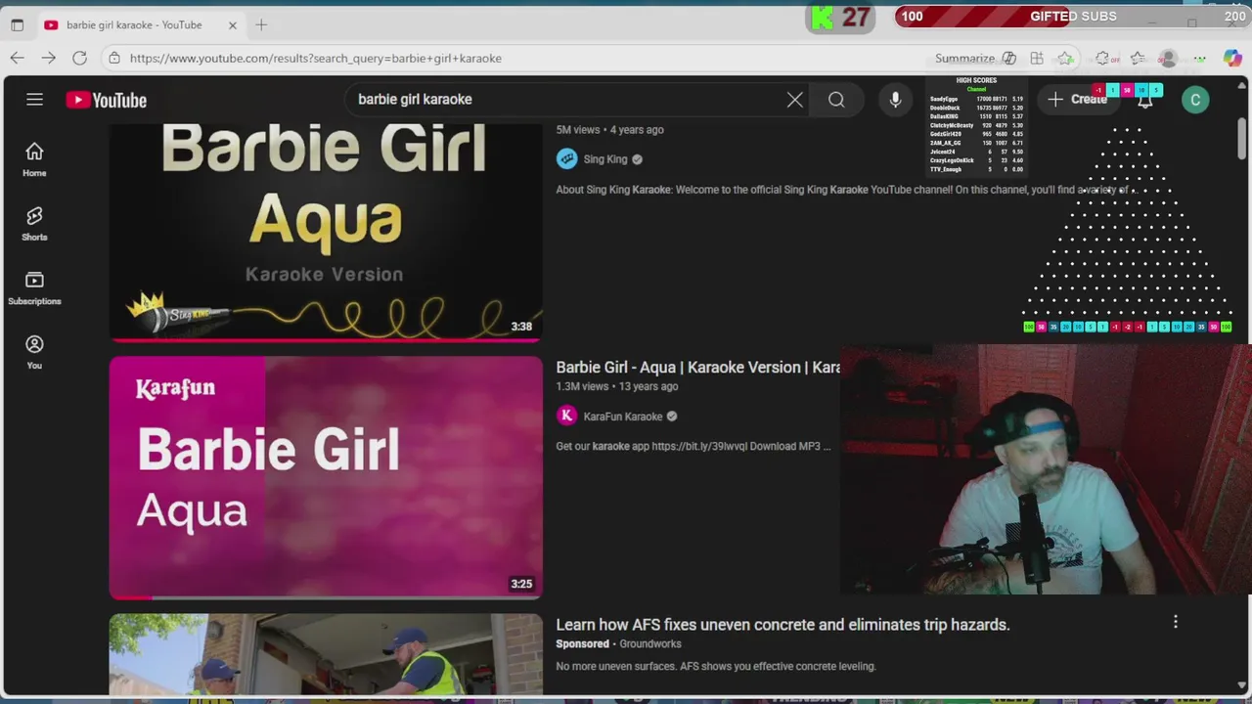1252x704 pixels.
Task: Click the Sponsored label text
Action: coord(582,643)
